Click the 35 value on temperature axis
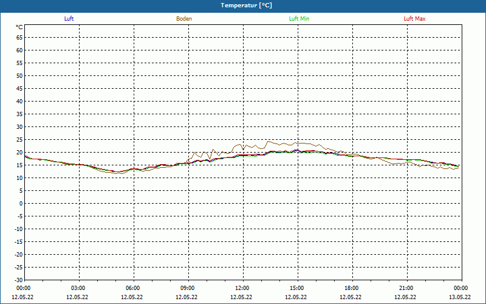Image resolution: width=486 pixels, height=304 pixels. click(x=19, y=114)
